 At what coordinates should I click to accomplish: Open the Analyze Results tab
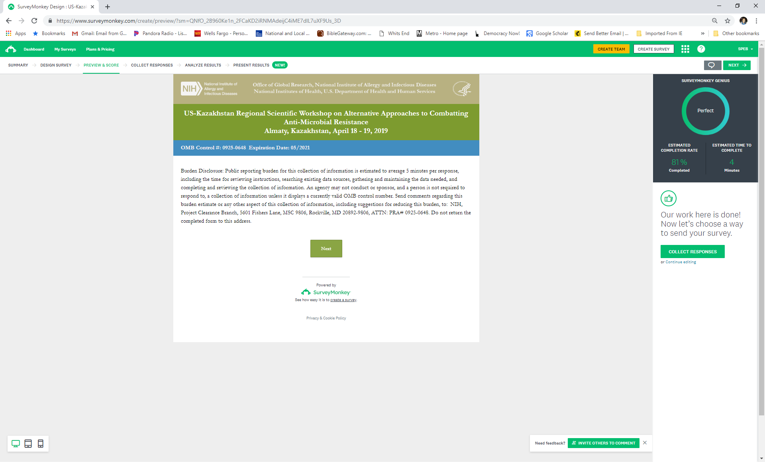coord(203,65)
